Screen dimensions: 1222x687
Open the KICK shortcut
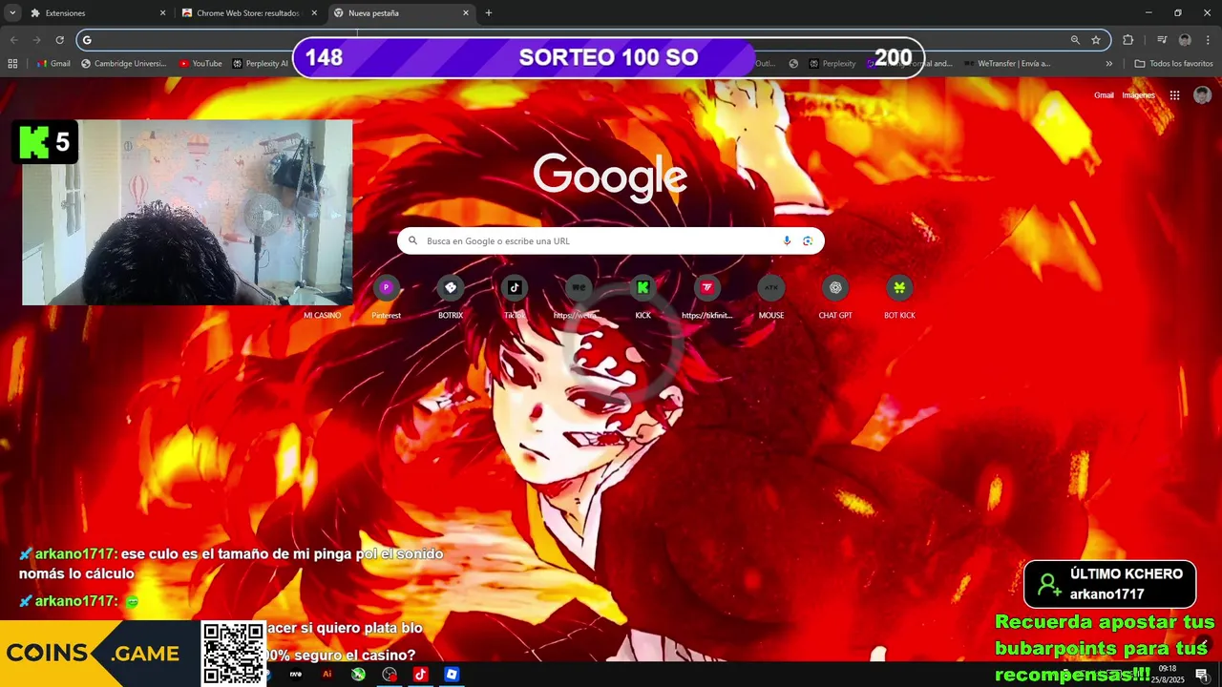tap(643, 296)
